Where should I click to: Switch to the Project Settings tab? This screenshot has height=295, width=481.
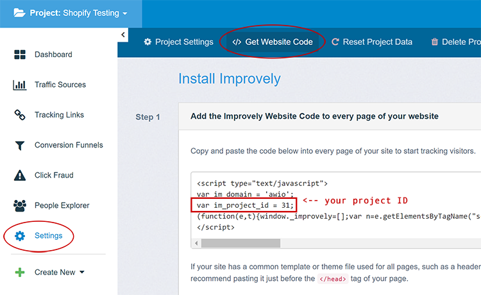click(178, 42)
